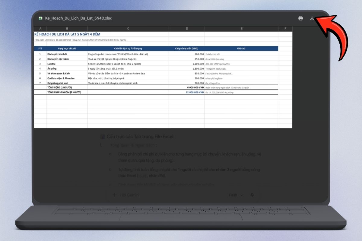The width and height of the screenshot is (362, 241).
Task: Select column A header
Action: (40, 29)
